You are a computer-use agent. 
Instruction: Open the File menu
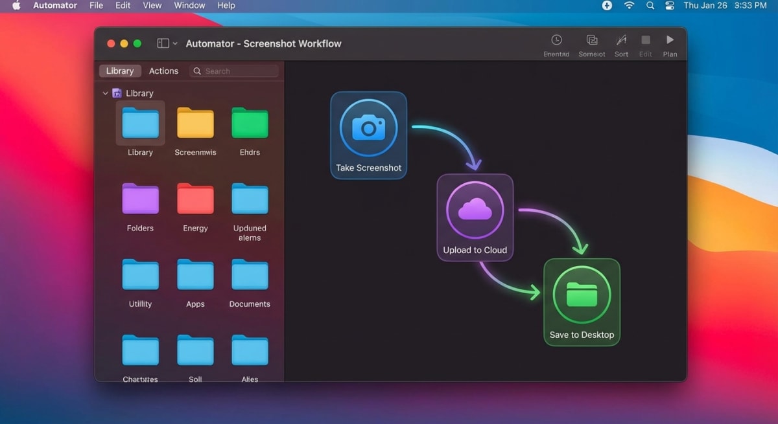(x=95, y=5)
